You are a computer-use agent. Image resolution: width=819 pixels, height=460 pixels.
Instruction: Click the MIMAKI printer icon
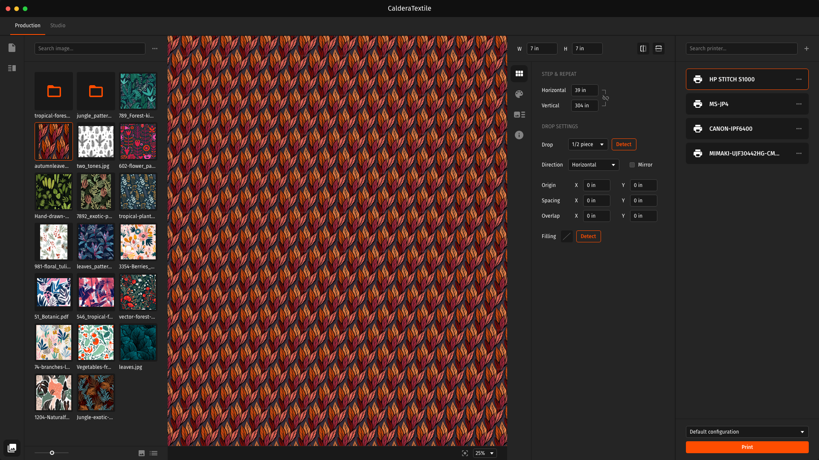tap(698, 153)
